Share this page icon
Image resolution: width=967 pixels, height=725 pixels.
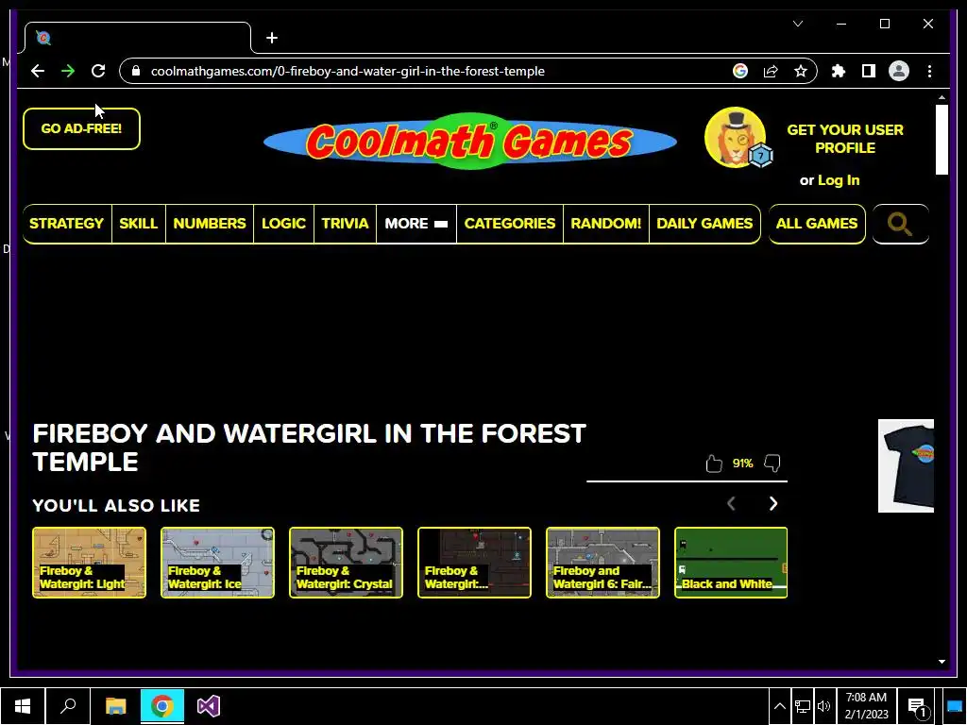[x=771, y=71]
